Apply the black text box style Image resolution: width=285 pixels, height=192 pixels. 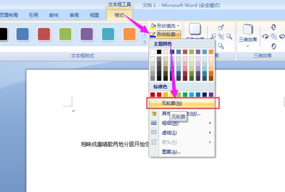[x=4, y=34]
